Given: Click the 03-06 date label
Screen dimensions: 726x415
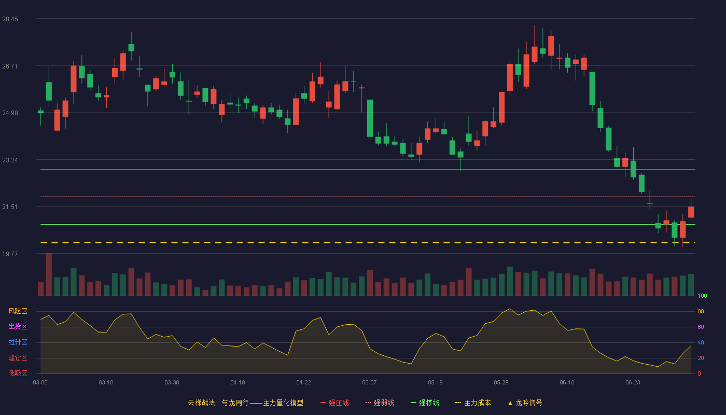Looking at the screenshot, I should [x=40, y=382].
